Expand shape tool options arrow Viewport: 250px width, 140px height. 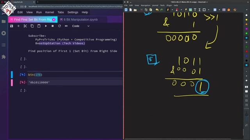pyautogui.click(x=209, y=10)
